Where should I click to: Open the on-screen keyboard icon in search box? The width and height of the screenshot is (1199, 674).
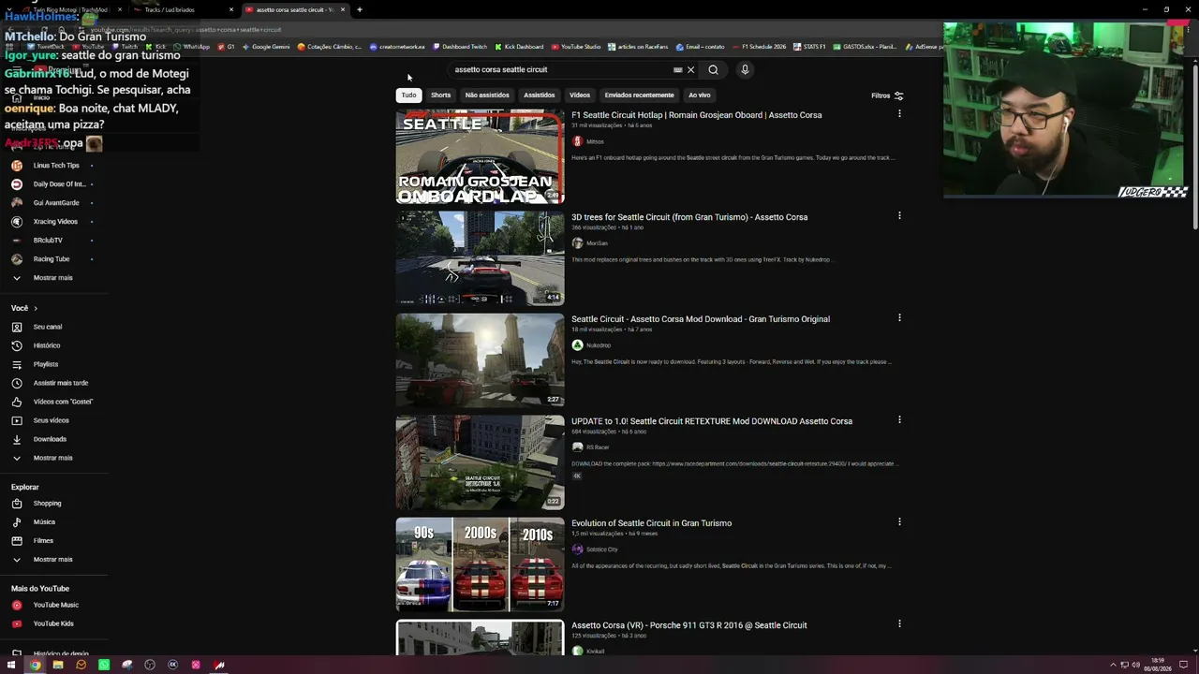pos(678,69)
